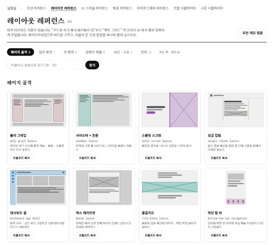Click the "Full-bleed layout" label
Screen dimensions: 272x245
click(155, 219)
